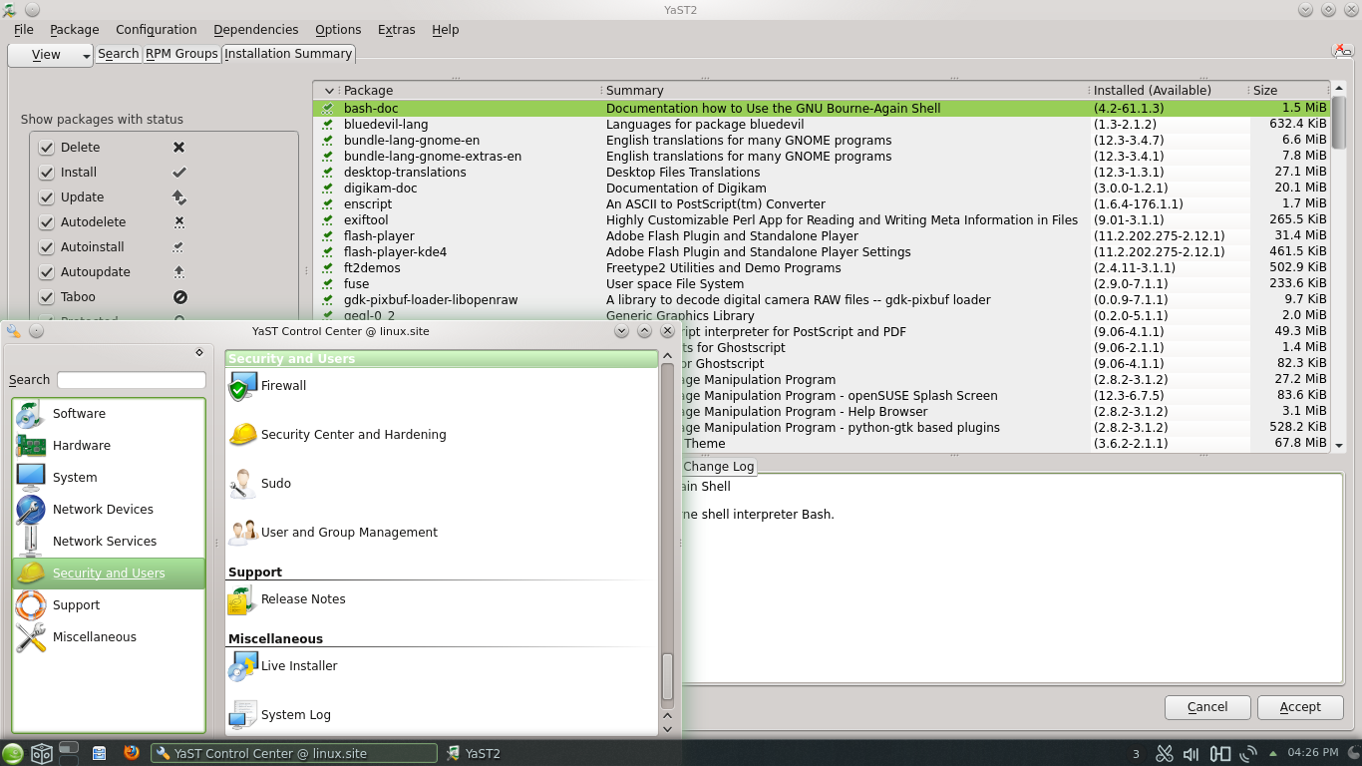The width and height of the screenshot is (1362, 766).
Task: Select the Miscellaneous tools icon
Action: click(x=31, y=637)
